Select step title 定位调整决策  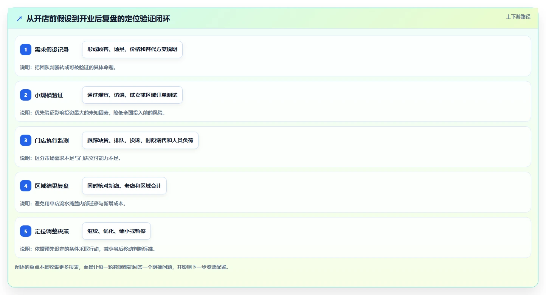pyautogui.click(x=52, y=231)
